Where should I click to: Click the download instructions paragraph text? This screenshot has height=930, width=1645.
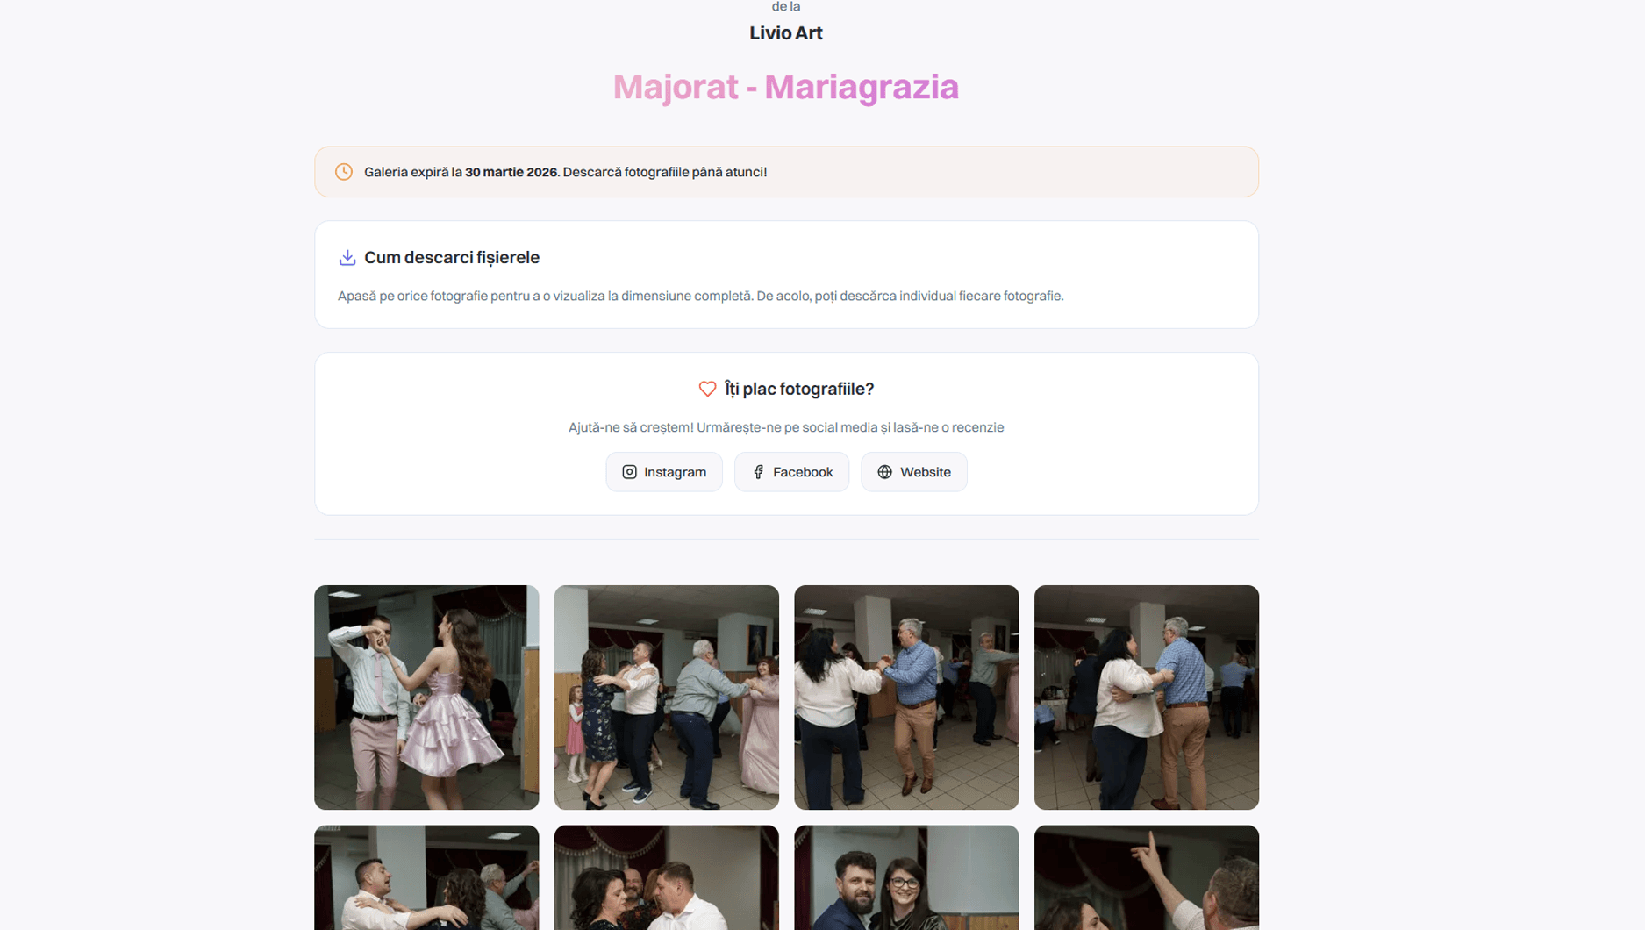pyautogui.click(x=700, y=296)
